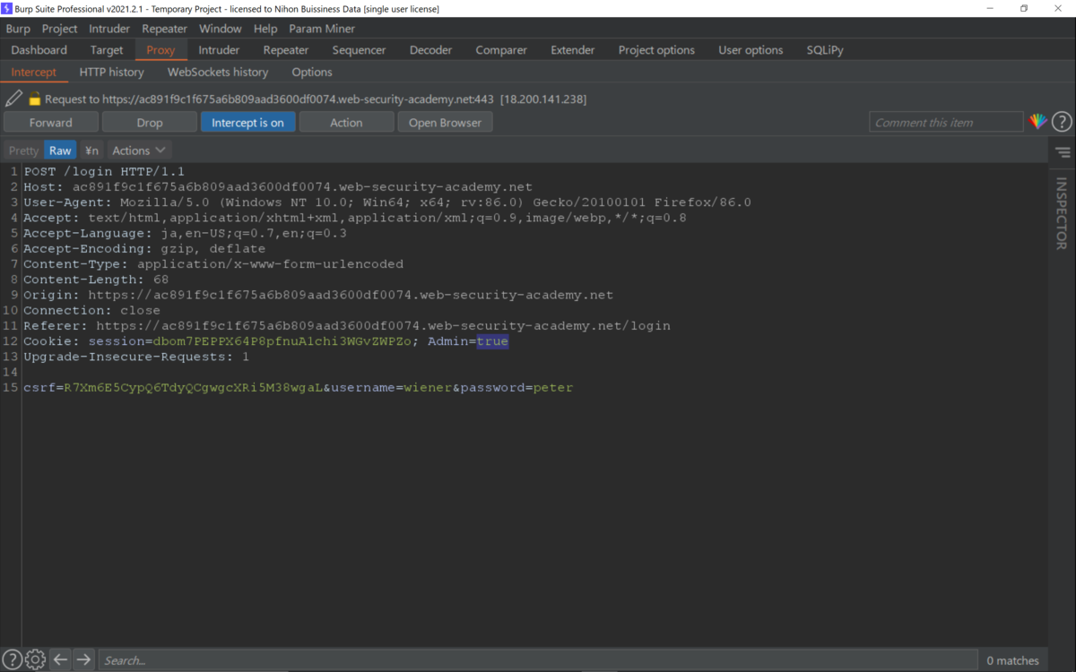The image size is (1076, 672).
Task: Toggle the Intercept is on button
Action: click(247, 123)
